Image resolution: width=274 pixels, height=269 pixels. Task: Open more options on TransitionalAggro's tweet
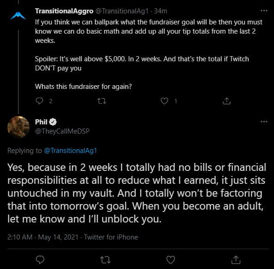click(264, 11)
